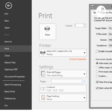Open the Version combo box

[x=110, y=40]
